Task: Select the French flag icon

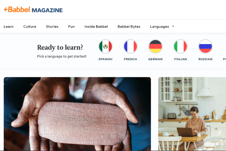Action: pyautogui.click(x=131, y=46)
